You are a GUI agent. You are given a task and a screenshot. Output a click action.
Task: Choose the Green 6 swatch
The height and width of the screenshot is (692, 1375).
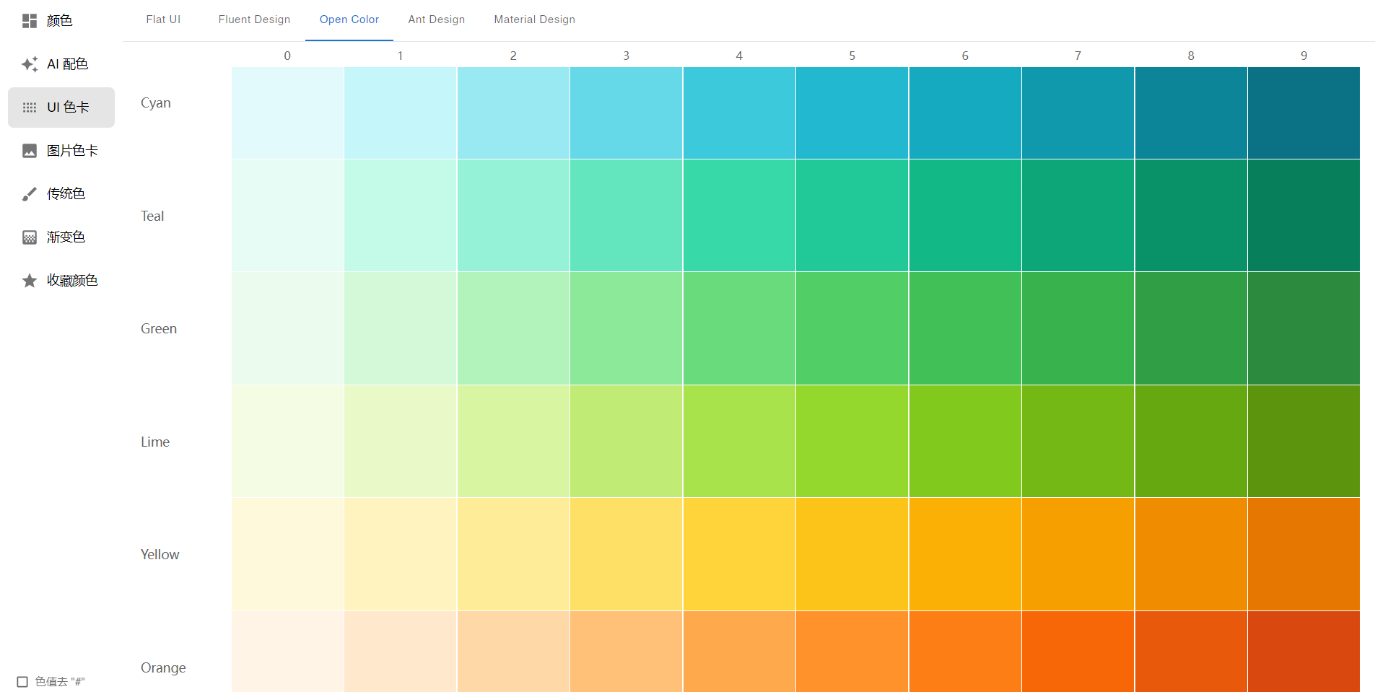(965, 328)
